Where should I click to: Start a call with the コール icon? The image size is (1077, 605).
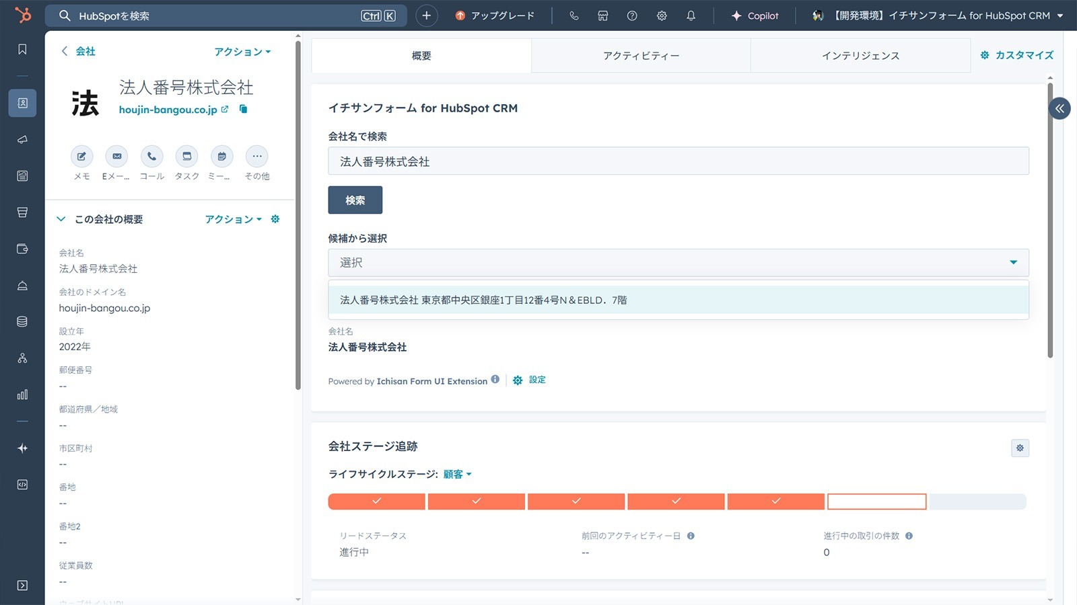[151, 157]
